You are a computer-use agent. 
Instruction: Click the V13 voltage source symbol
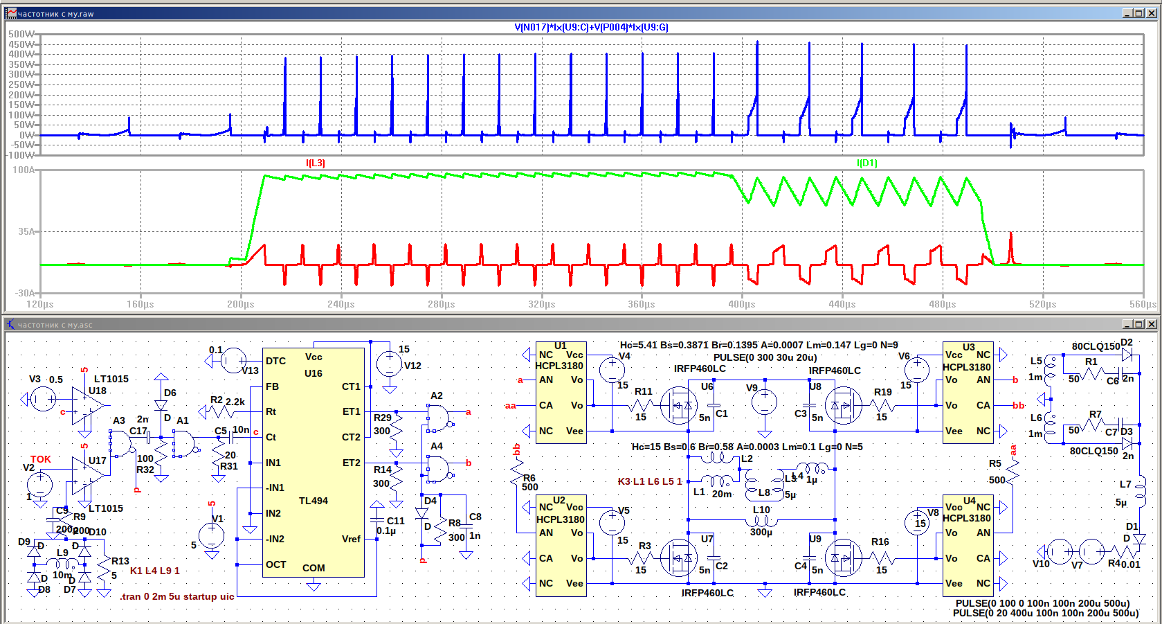point(233,361)
